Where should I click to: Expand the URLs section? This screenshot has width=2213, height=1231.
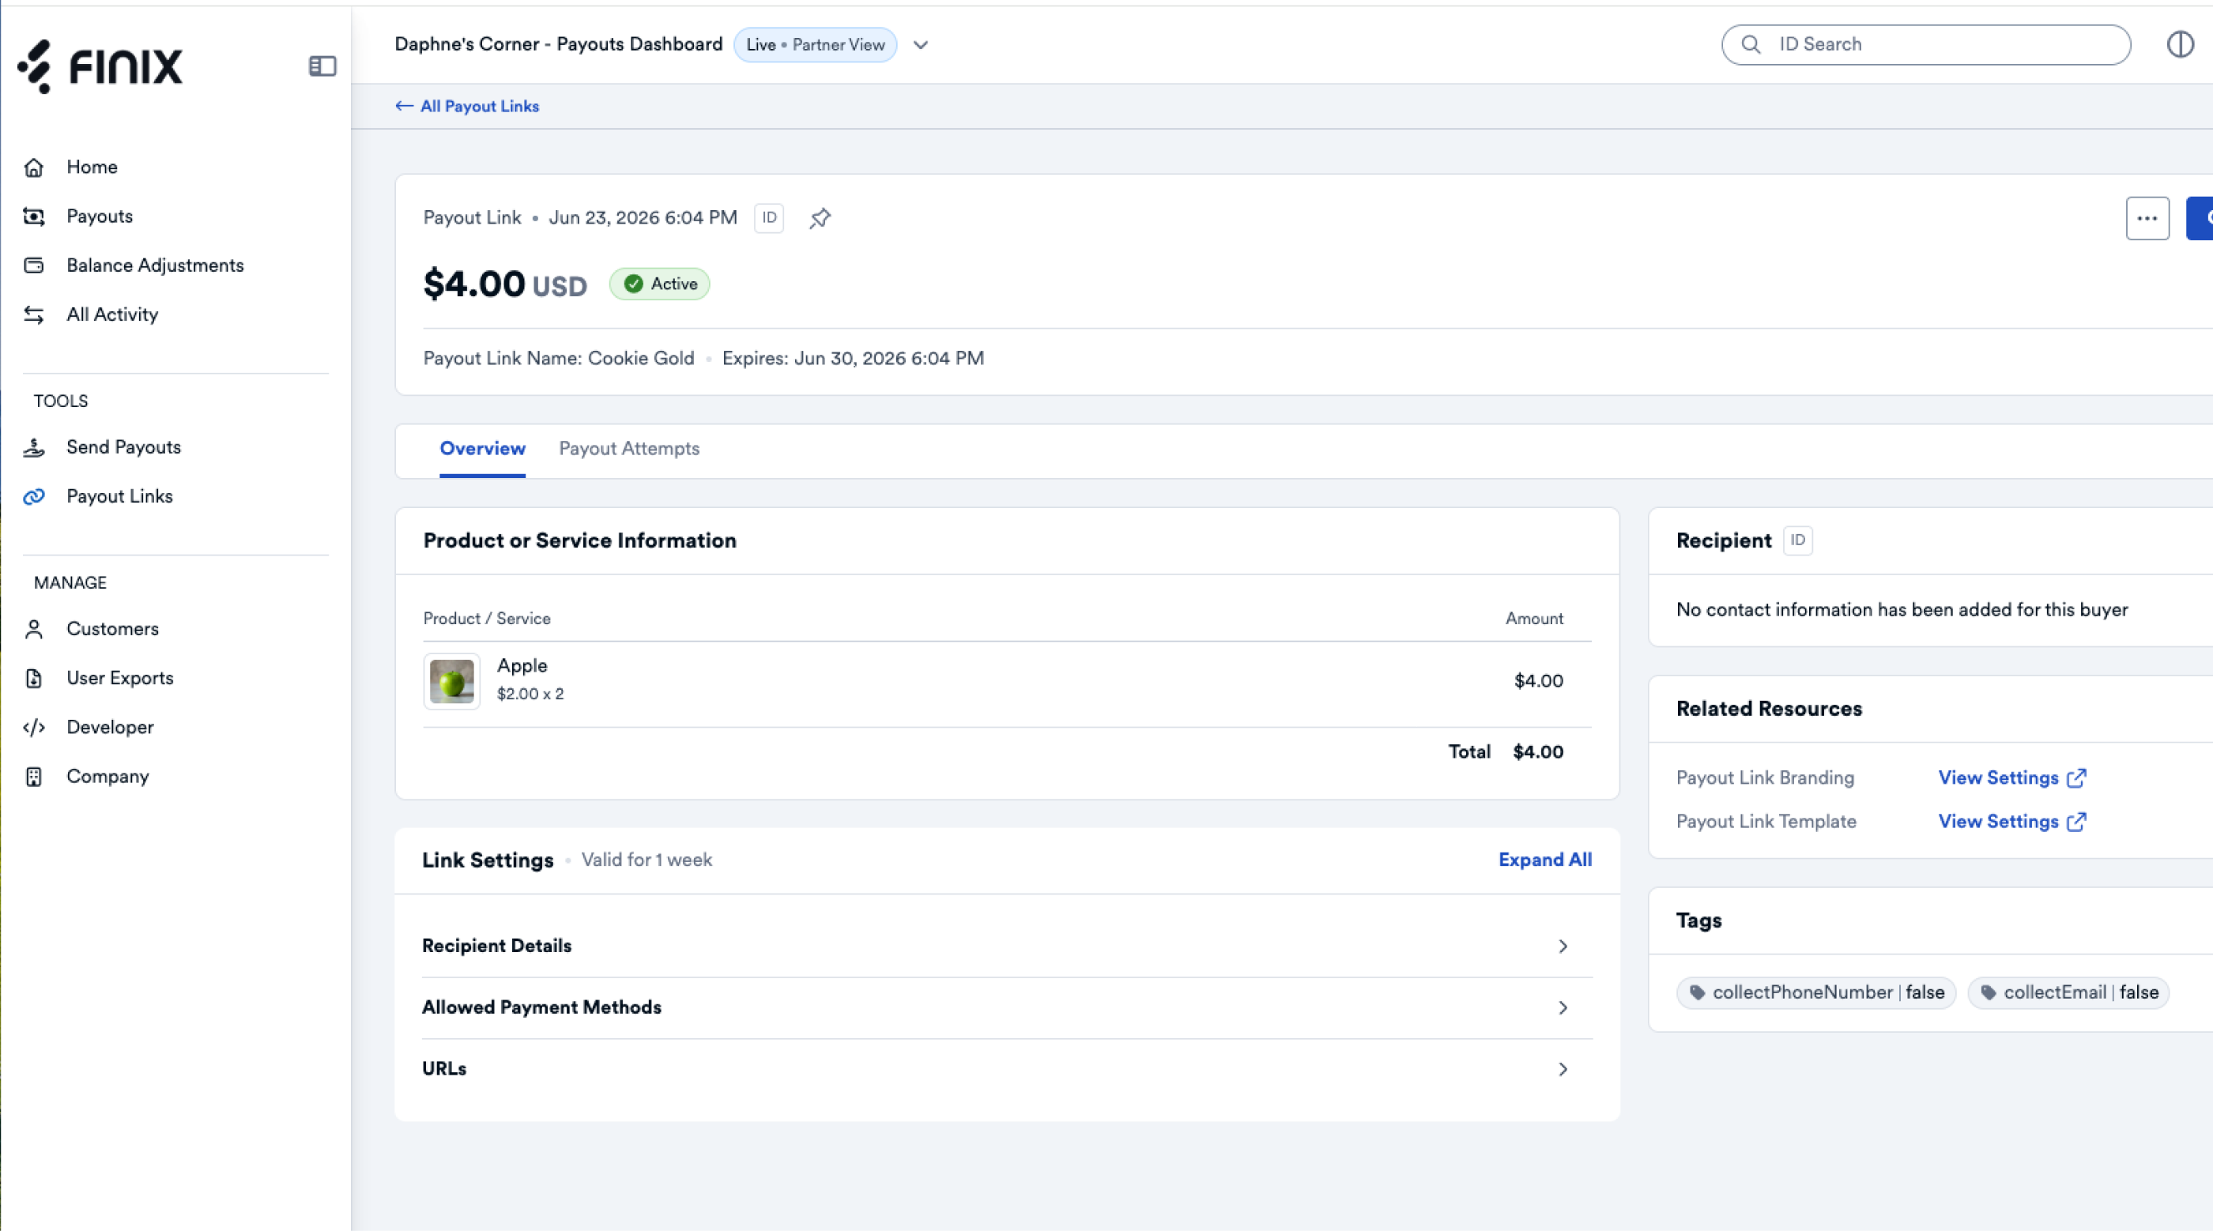click(x=1007, y=1069)
